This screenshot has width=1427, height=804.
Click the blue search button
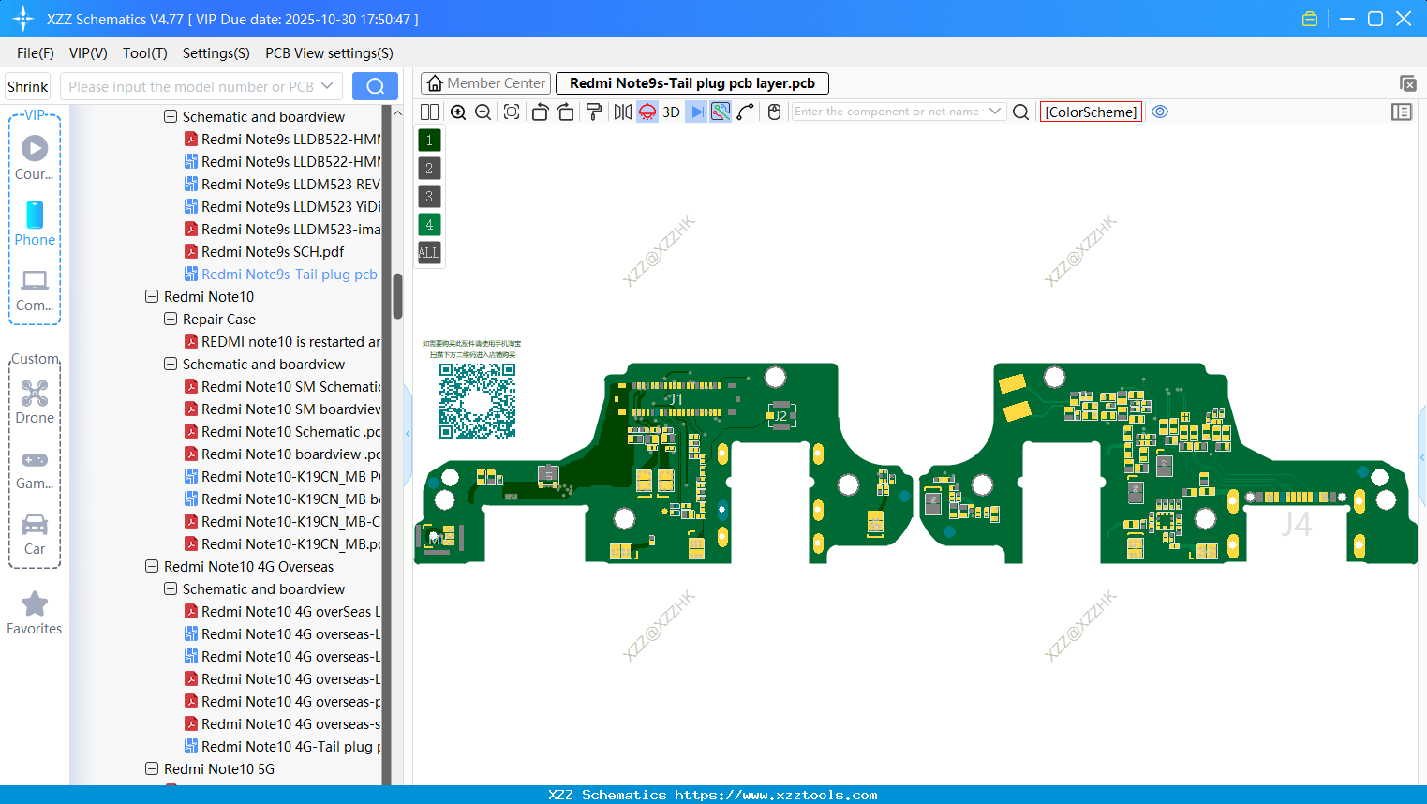[375, 86]
